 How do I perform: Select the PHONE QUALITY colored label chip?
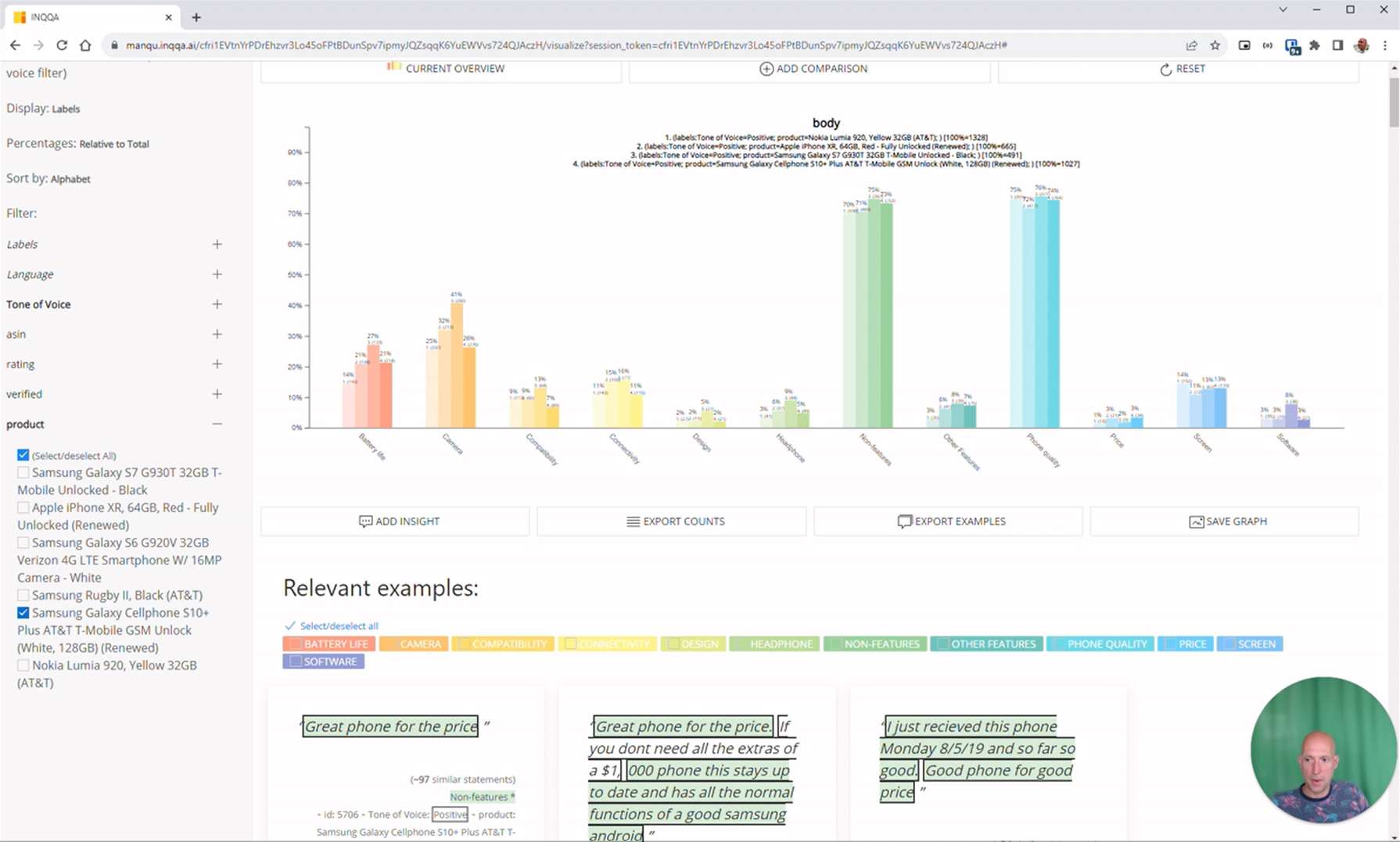point(1100,643)
